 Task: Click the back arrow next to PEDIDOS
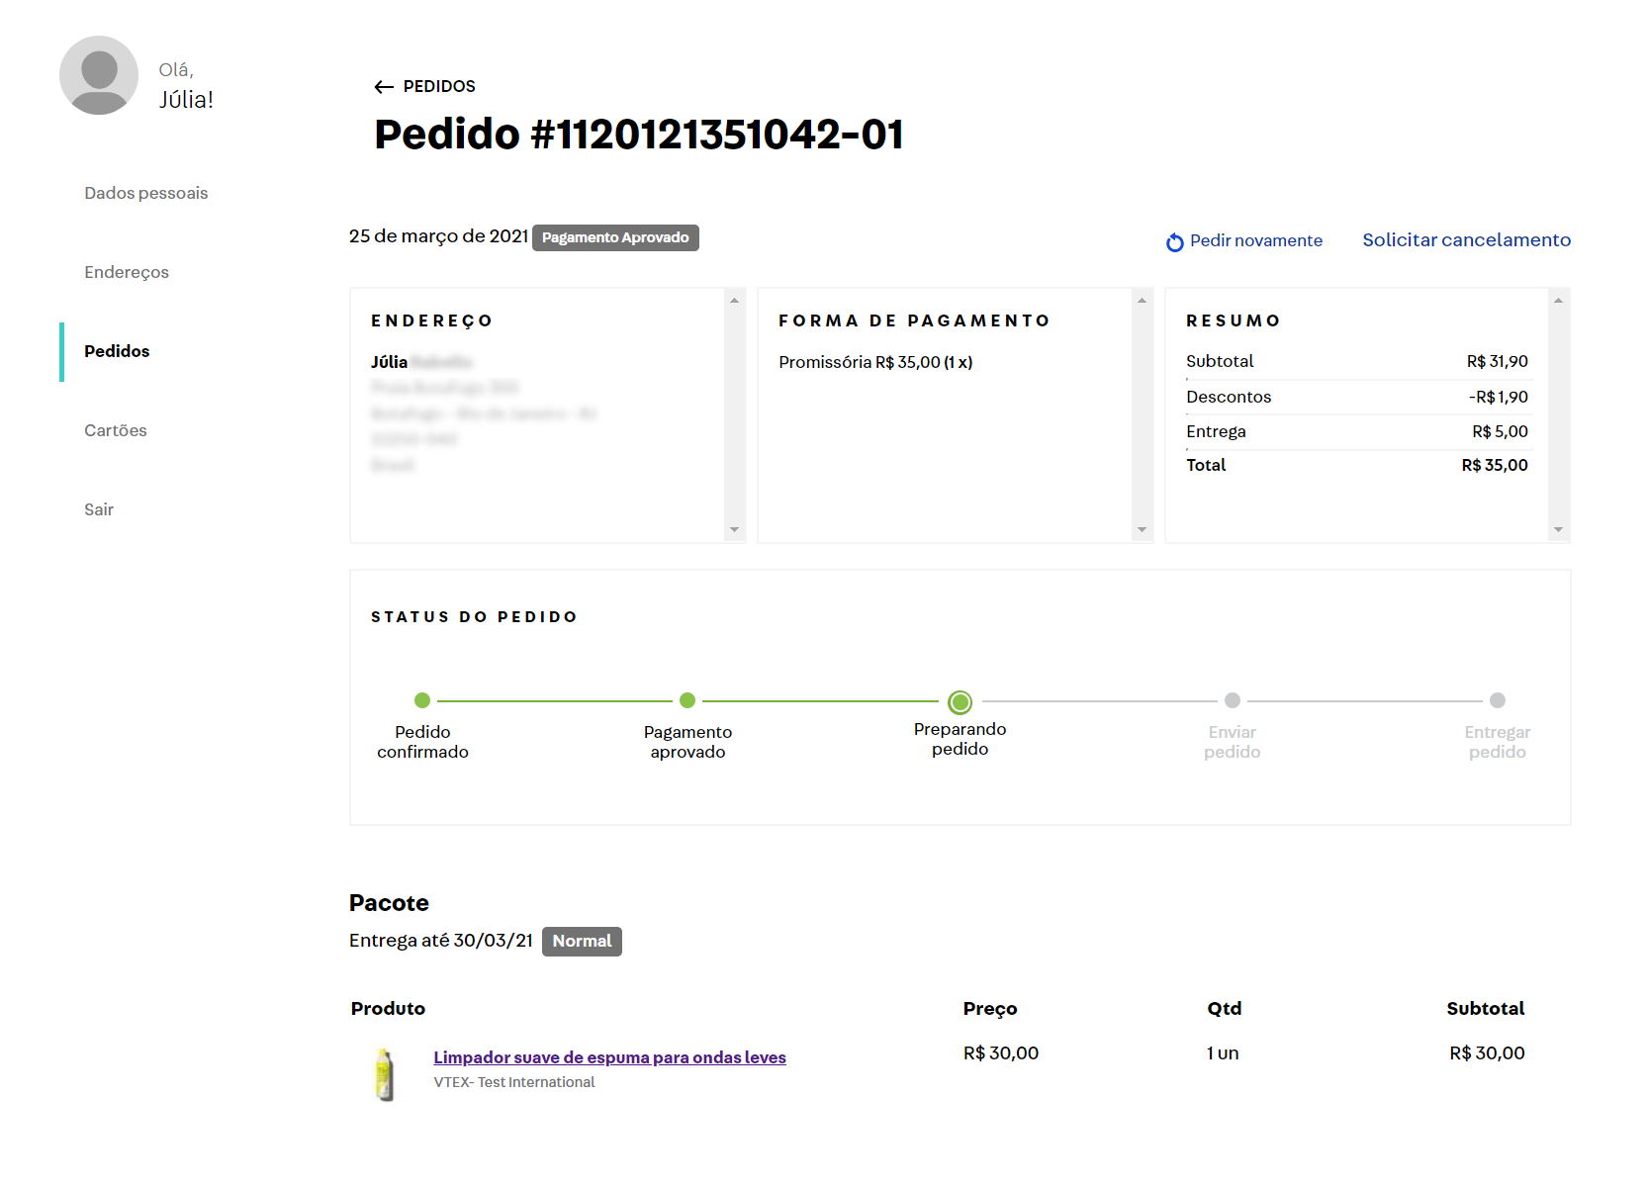point(384,87)
